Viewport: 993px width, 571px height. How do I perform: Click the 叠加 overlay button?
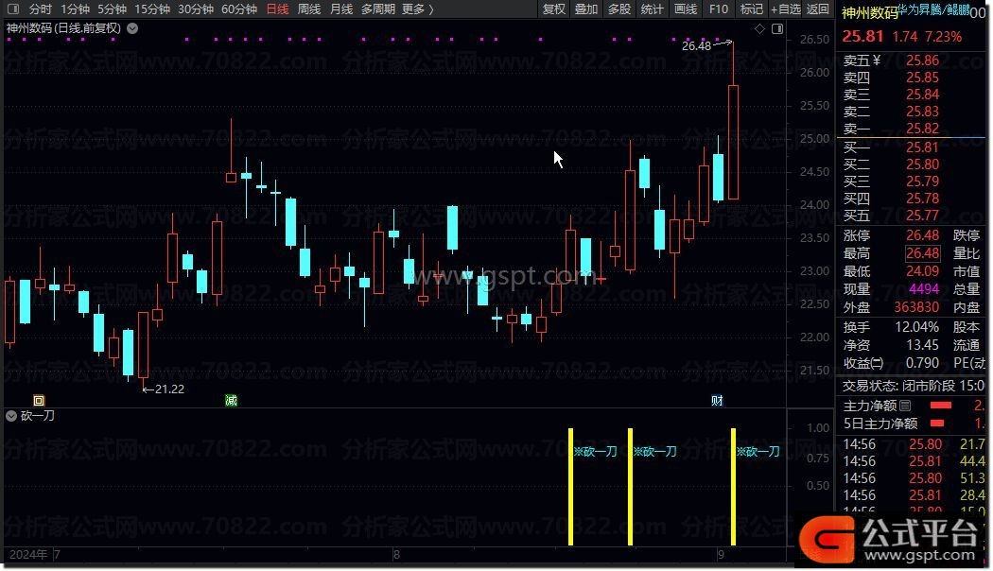pyautogui.click(x=585, y=9)
